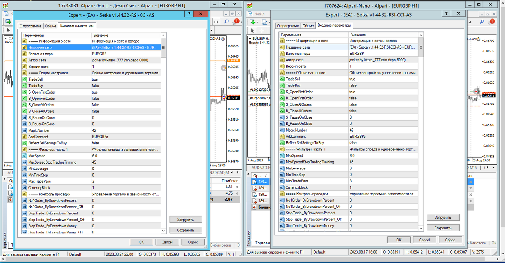Image resolution: width=505 pixels, height=263 pixels.
Task: Open the triangle menu before EURGBP,H1 on Alpari-Nano chart
Action: pos(250,38)
